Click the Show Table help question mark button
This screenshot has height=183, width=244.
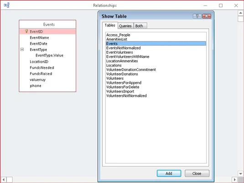point(197,16)
